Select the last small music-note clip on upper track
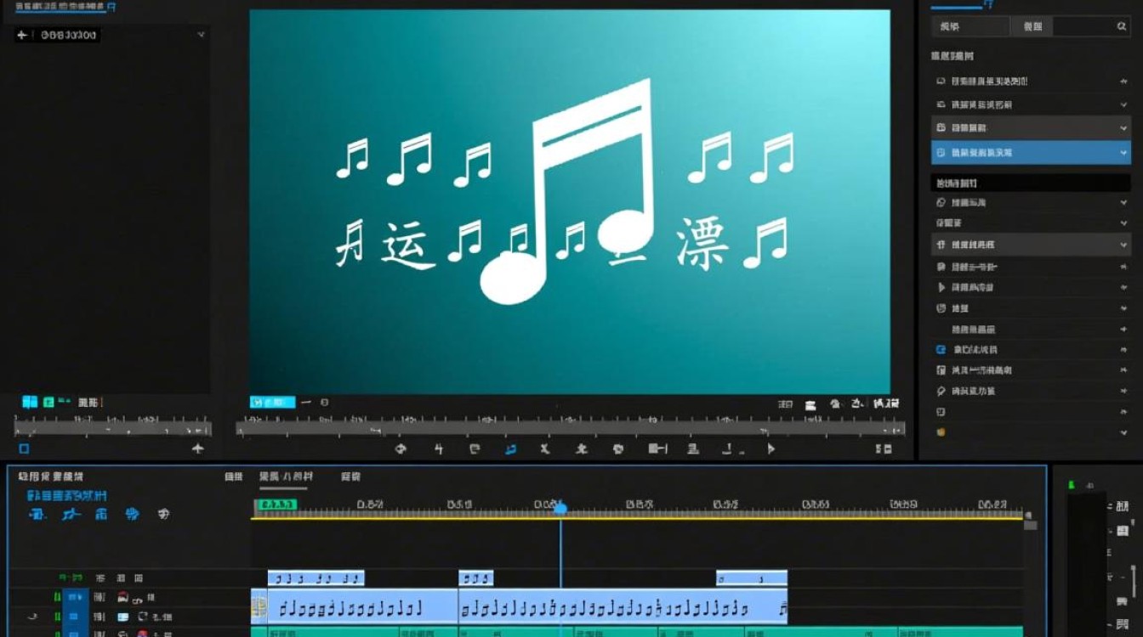 point(752,578)
